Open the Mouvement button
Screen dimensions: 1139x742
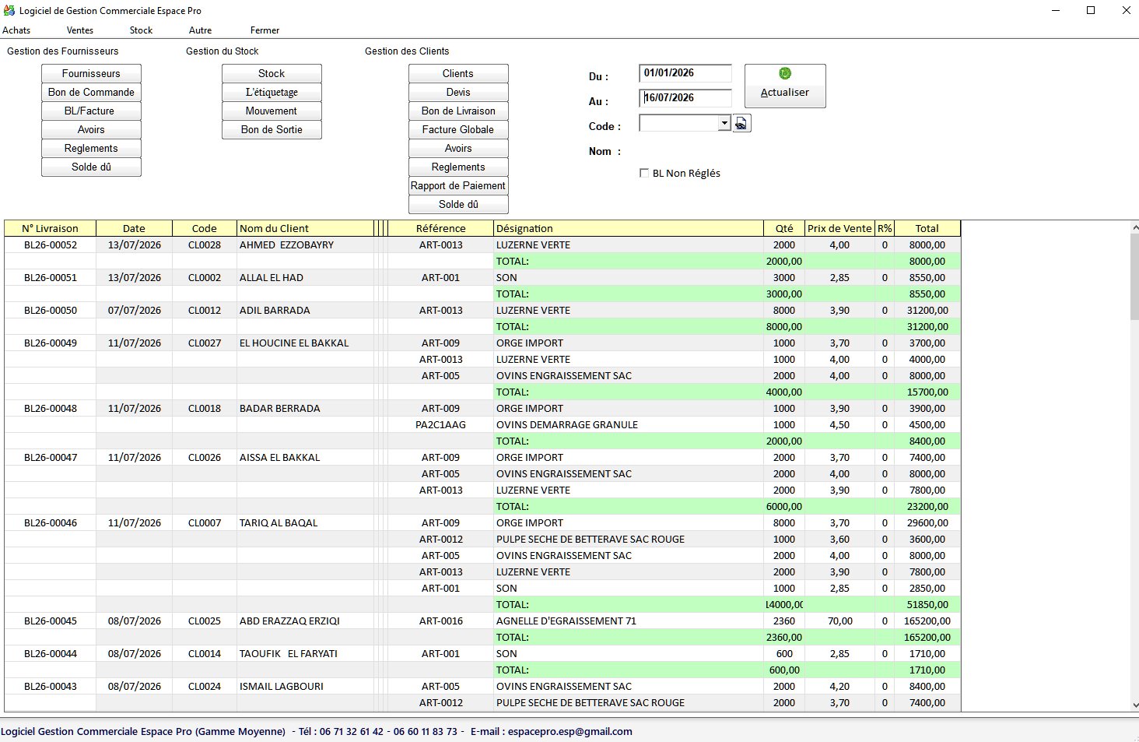(272, 111)
